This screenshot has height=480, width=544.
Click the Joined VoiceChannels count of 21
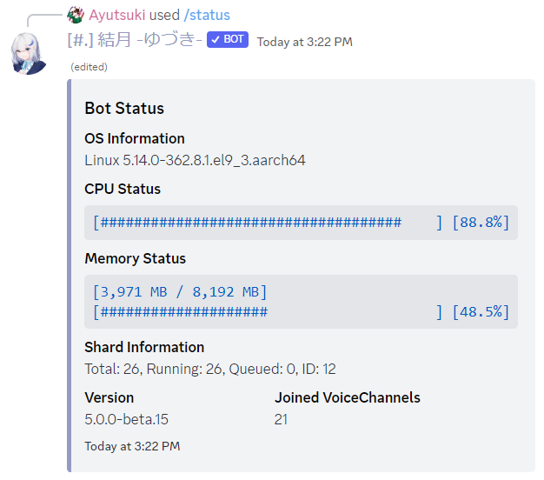[281, 420]
